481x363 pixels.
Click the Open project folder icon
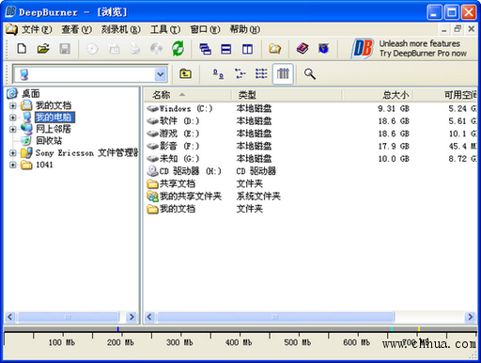pyautogui.click(x=43, y=49)
